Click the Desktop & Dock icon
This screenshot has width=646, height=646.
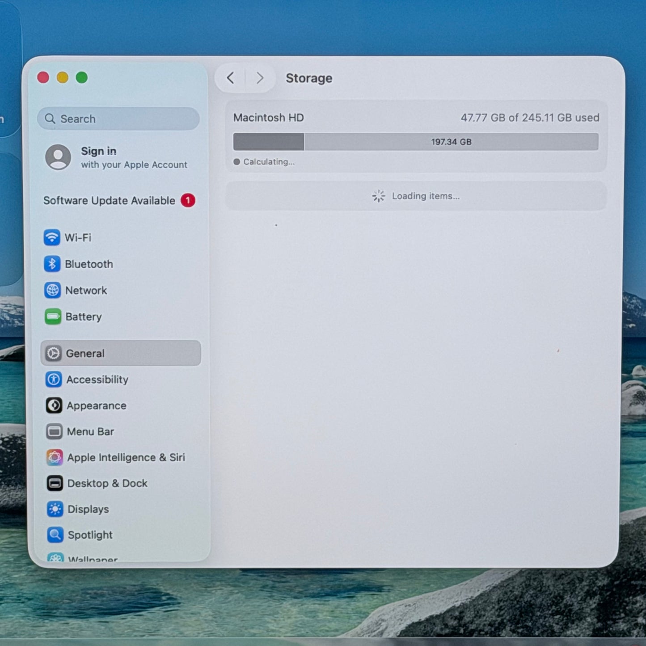point(55,483)
